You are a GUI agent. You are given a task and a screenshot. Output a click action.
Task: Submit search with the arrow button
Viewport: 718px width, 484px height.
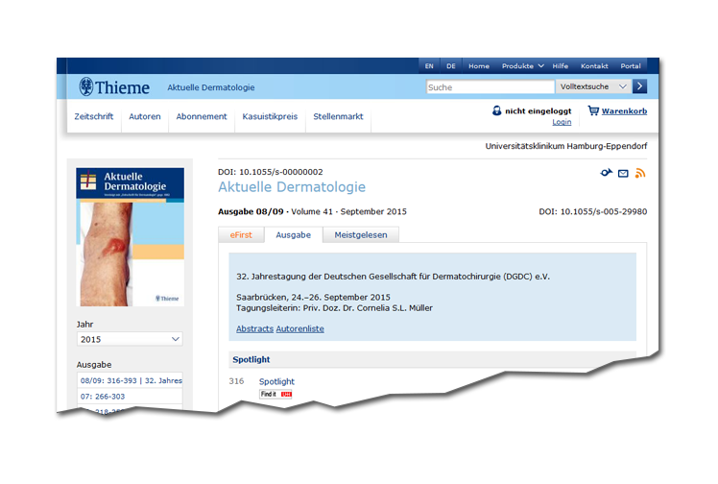tap(639, 86)
